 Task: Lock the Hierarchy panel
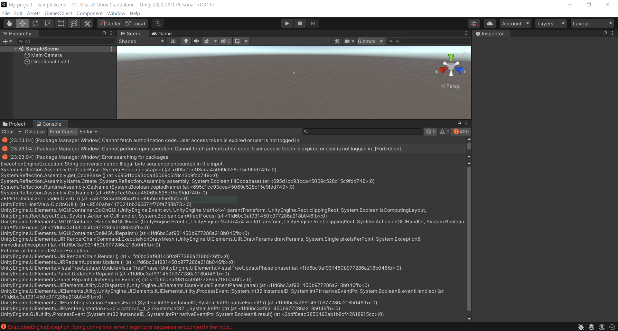[x=104, y=33]
